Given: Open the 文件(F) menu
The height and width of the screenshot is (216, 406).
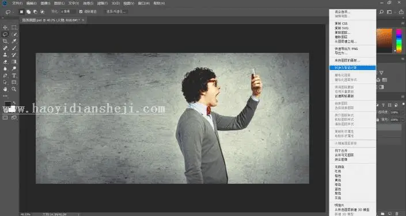Looking at the screenshot, I should click(17, 3).
